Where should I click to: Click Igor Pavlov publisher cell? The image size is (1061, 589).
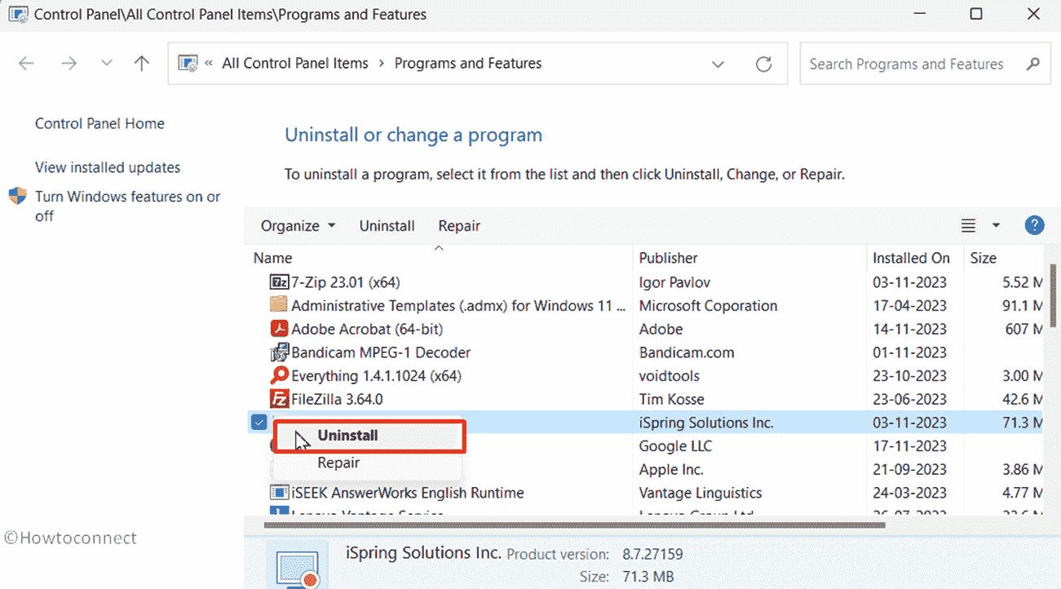pyautogui.click(x=674, y=282)
